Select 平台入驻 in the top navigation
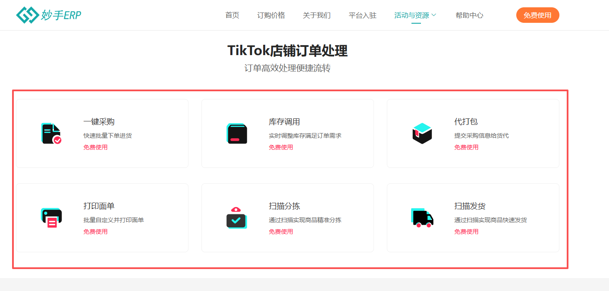The width and height of the screenshot is (609, 291). click(x=362, y=15)
